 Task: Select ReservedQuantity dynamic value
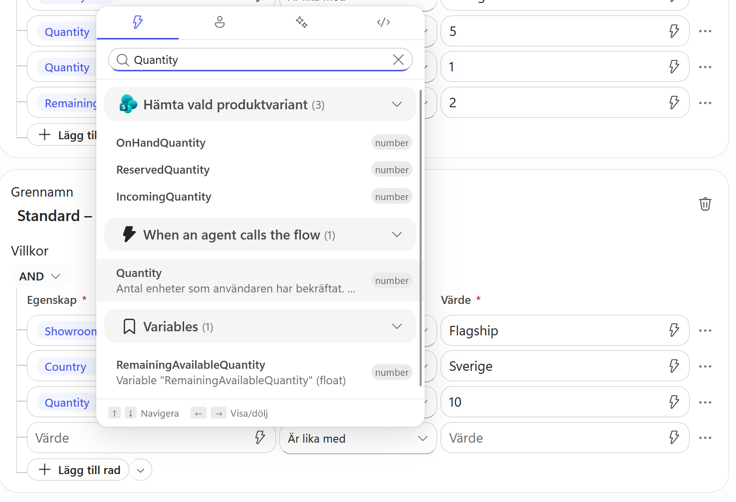(x=260, y=170)
